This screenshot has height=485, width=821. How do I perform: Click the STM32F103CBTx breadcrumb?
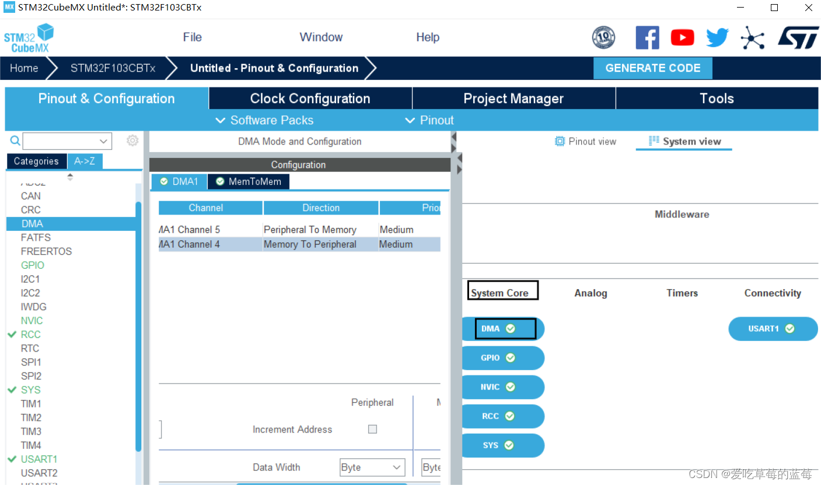(113, 68)
